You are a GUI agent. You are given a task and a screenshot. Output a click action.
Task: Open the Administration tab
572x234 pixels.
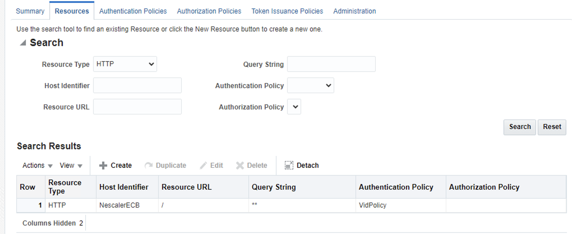[354, 11]
